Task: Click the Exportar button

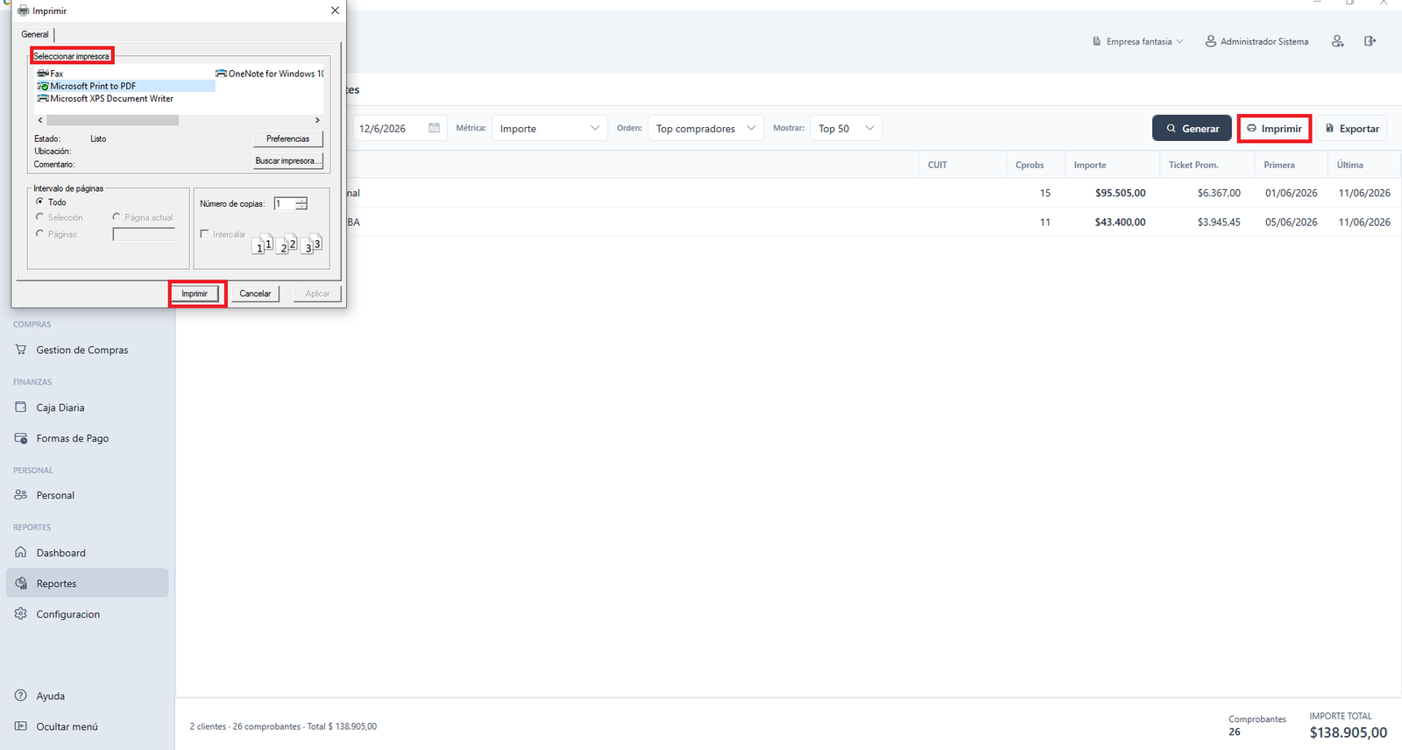Action: (x=1352, y=128)
